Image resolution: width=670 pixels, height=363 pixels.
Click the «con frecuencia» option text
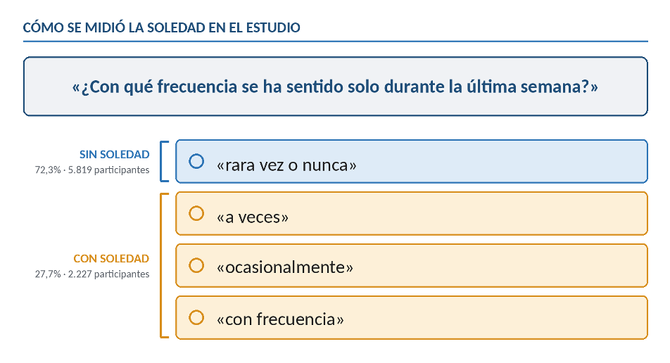click(x=280, y=319)
